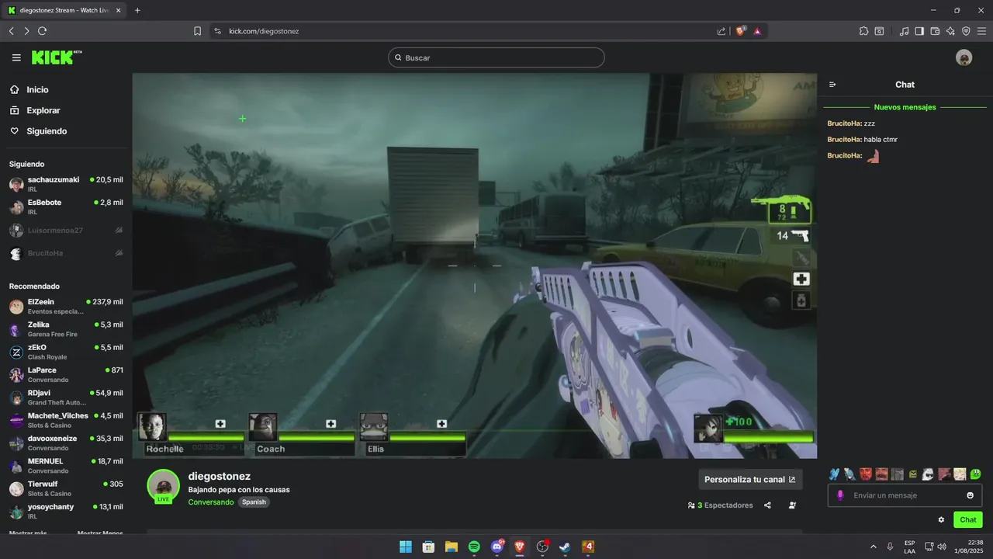Image resolution: width=993 pixels, height=559 pixels.
Task: Open the Conversando category link
Action: pyautogui.click(x=211, y=502)
